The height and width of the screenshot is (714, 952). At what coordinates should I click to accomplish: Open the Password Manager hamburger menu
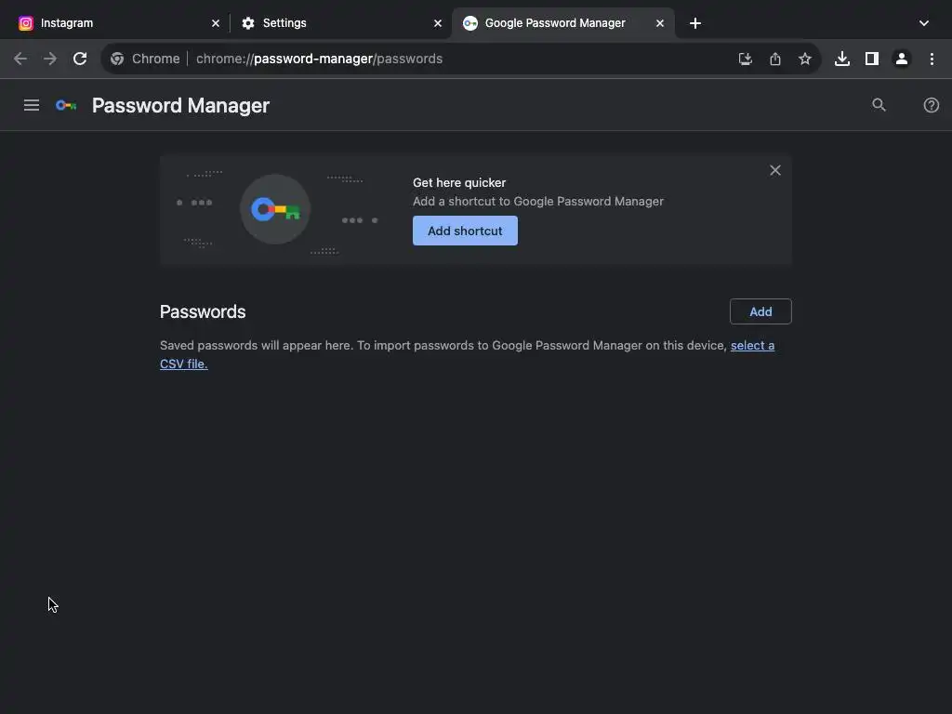point(31,105)
